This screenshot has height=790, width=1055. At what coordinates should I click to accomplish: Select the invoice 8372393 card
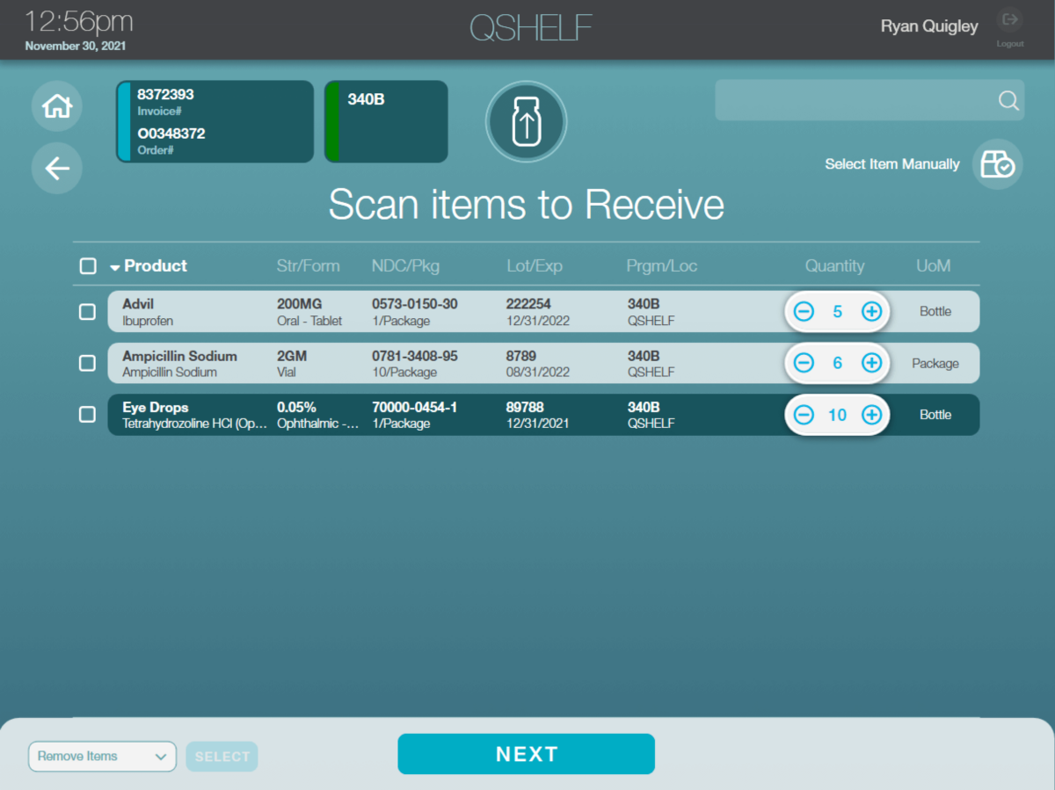click(215, 121)
